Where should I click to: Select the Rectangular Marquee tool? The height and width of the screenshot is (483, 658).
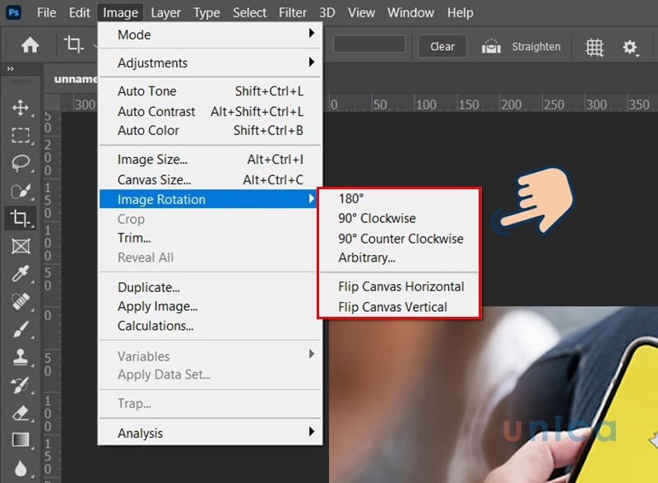coord(21,136)
